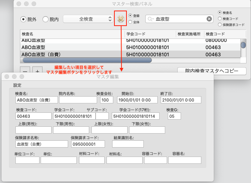Click the サブコード input field
This screenshot has width=251, height=183.
[102, 116]
